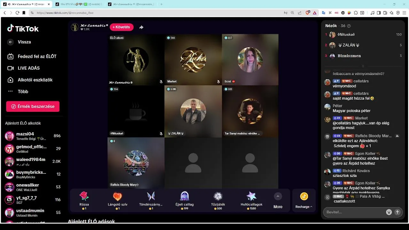Screen dimensions: 409x230
Task: Open top viewer ♱Nituska♱ in Nézők list
Action: (x=363, y=34)
